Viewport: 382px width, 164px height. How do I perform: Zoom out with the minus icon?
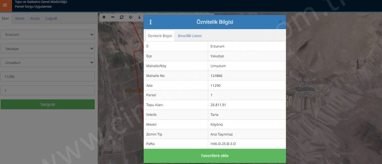(x=113, y=17)
